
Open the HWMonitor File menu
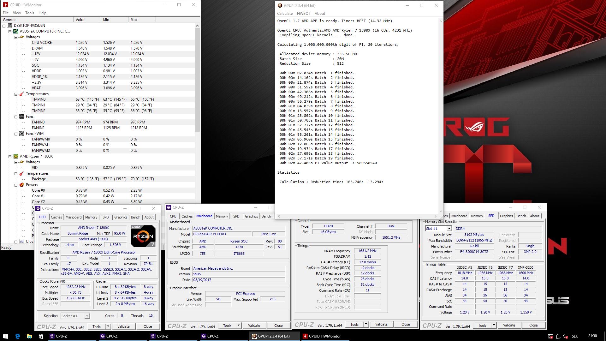pos(6,13)
